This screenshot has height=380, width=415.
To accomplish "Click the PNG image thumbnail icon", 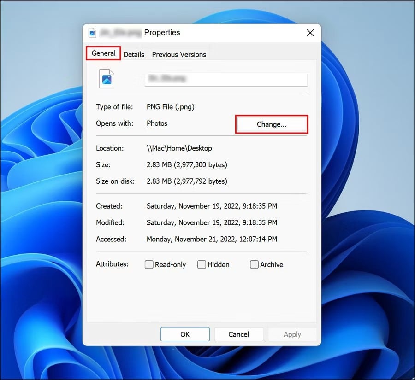I will 107,78.
